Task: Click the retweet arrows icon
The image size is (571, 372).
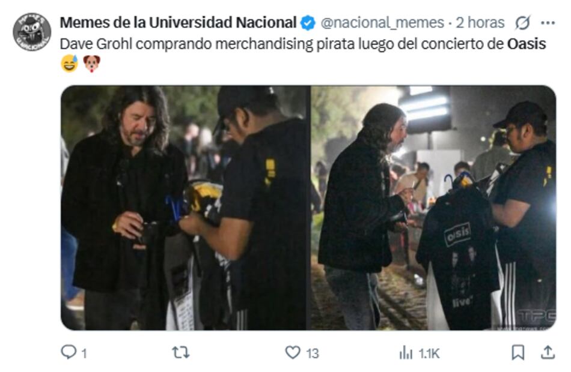Action: coord(181,352)
